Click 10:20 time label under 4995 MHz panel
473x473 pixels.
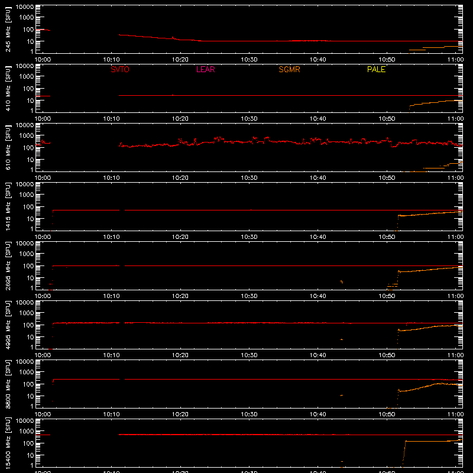pyautogui.click(x=180, y=355)
